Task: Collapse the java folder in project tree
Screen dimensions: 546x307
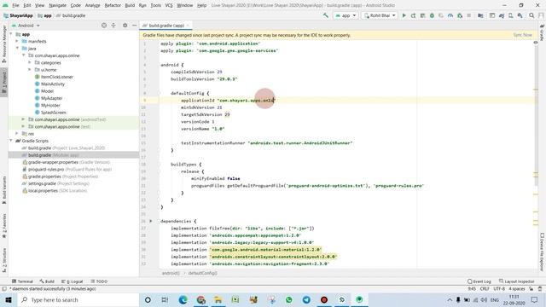Action: [x=17, y=49]
